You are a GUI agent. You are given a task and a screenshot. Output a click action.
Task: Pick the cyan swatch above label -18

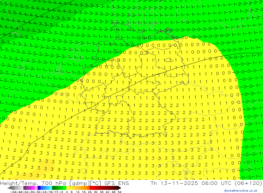50,188
